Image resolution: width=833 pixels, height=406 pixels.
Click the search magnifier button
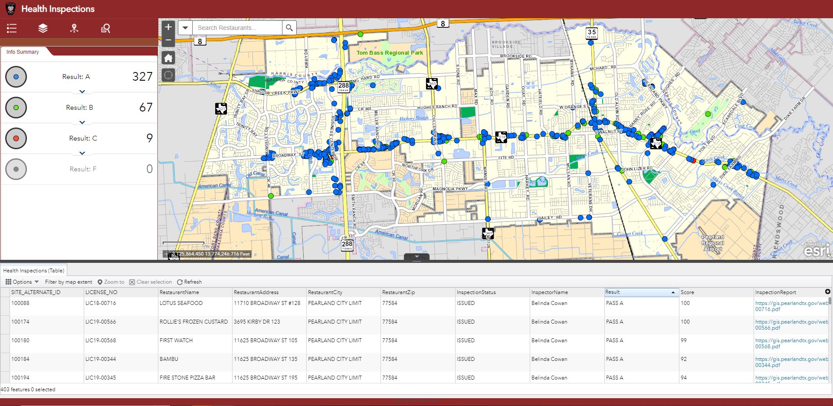pyautogui.click(x=289, y=28)
